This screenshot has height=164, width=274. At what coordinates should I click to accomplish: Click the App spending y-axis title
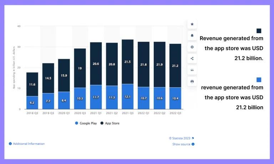(14, 68)
